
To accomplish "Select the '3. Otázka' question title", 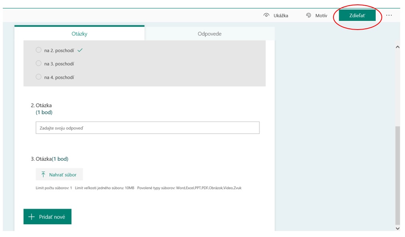I will [x=41, y=159].
